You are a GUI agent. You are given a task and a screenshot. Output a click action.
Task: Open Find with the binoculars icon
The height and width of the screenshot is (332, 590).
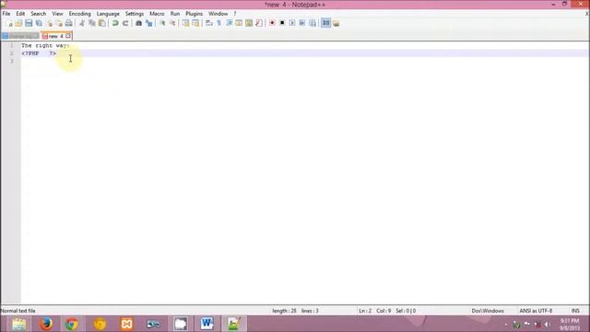(x=138, y=23)
